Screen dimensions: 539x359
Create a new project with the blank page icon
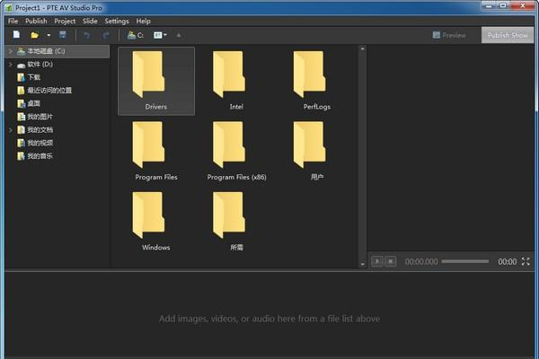point(16,35)
